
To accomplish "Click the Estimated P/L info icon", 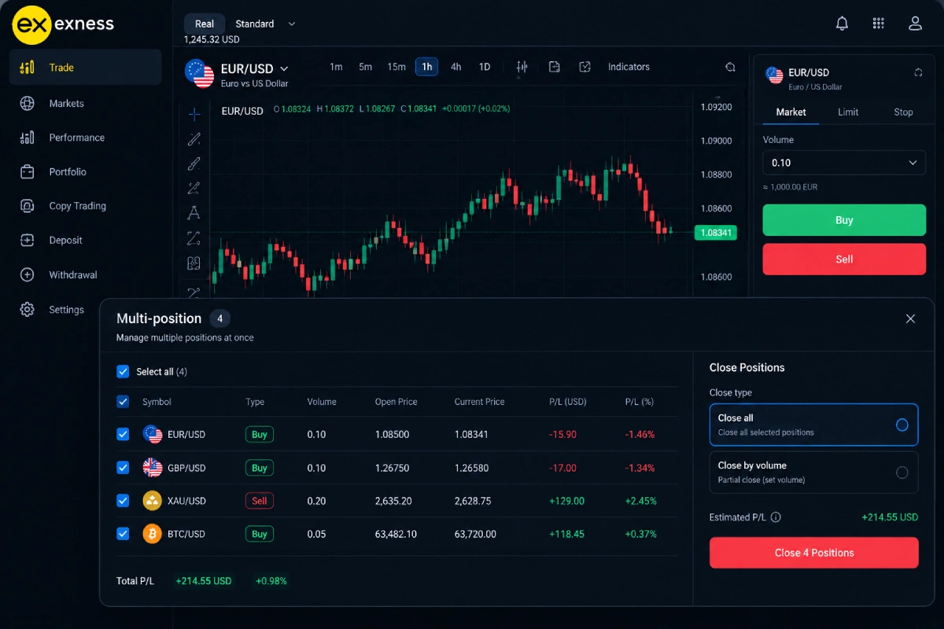I will pos(776,517).
